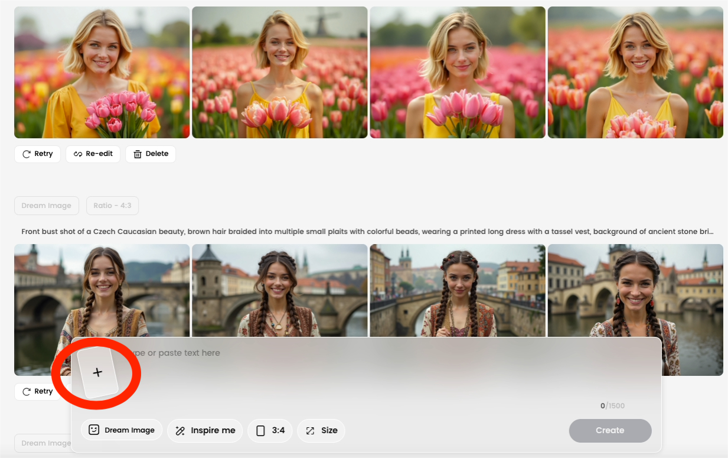Open second tulip image with windmill background
Image resolution: width=728 pixels, height=458 pixels.
click(x=279, y=72)
